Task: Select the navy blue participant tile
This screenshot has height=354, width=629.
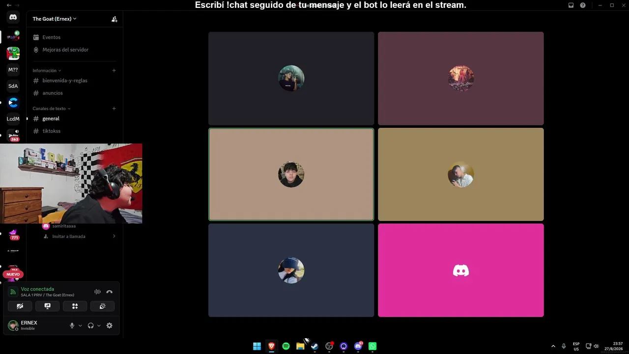Action: click(291, 270)
